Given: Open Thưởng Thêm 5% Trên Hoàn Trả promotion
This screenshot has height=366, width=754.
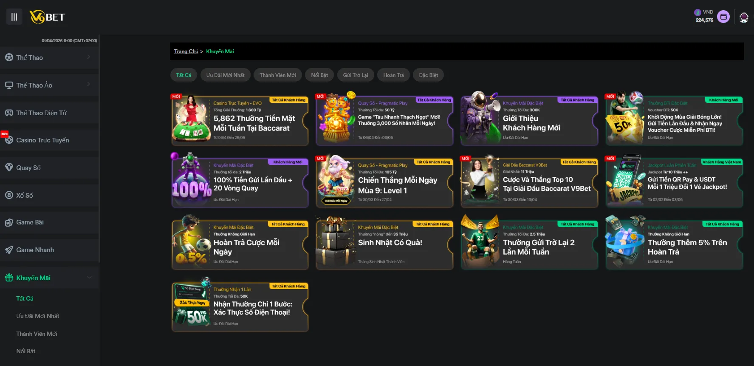Looking at the screenshot, I should pyautogui.click(x=674, y=245).
